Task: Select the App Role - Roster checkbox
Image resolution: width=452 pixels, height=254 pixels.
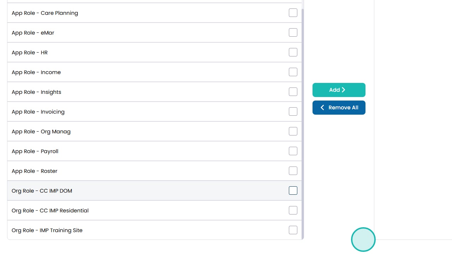Action: click(x=293, y=171)
